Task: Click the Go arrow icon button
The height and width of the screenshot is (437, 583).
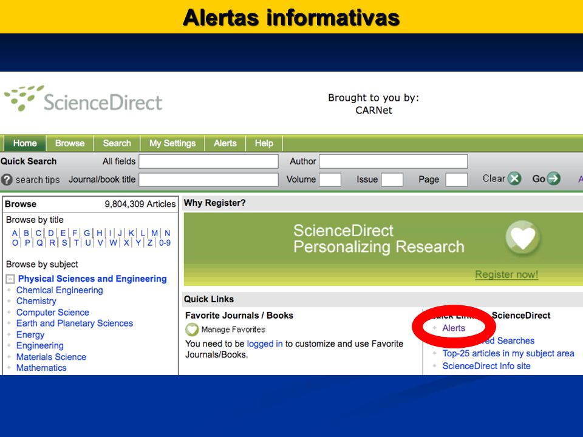Action: tap(554, 178)
